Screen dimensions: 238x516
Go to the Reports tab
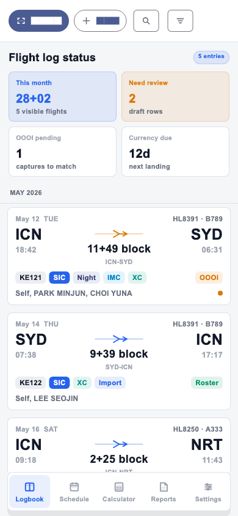(164, 492)
